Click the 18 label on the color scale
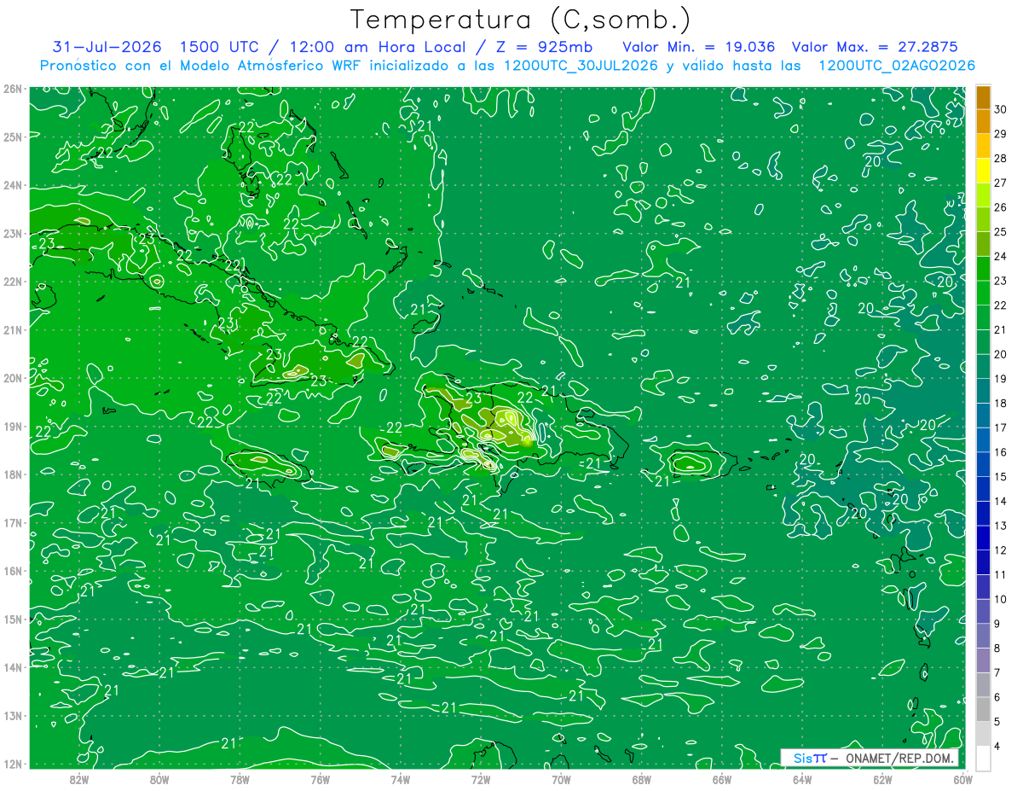Image resolution: width=1023 pixels, height=791 pixels. pos(1000,404)
